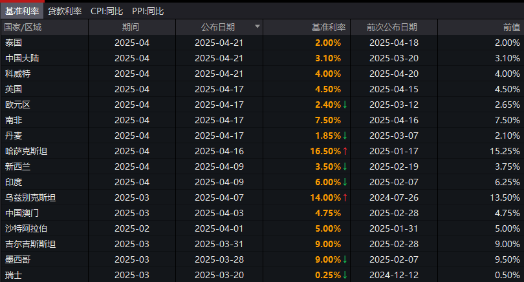The image size is (524, 282).
Task: Open the CPI:同比 tab
Action: tap(107, 11)
